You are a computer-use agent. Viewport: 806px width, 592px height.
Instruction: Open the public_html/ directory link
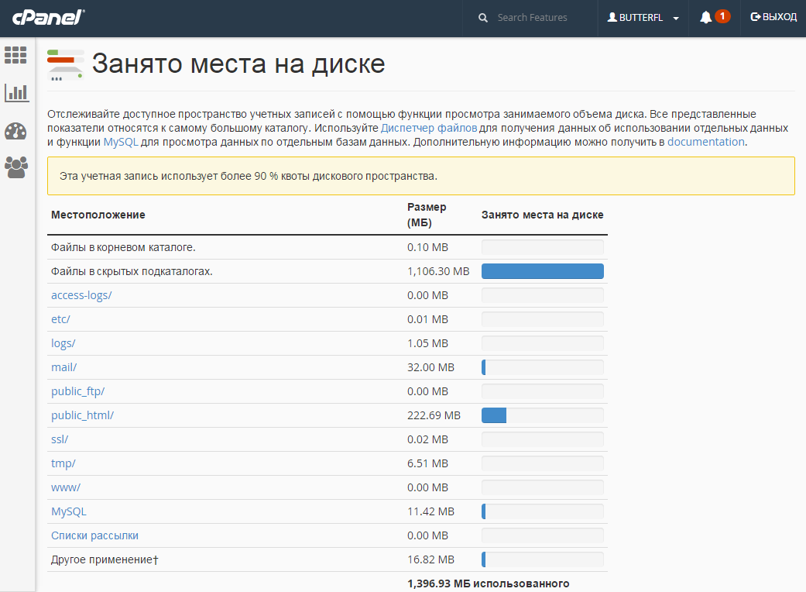pyautogui.click(x=82, y=415)
